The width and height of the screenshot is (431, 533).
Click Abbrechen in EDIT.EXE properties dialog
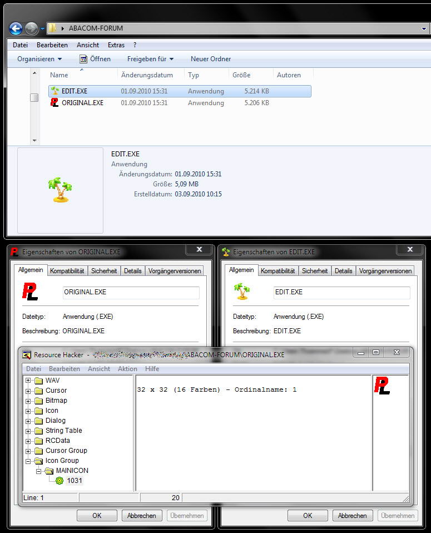[x=353, y=515]
